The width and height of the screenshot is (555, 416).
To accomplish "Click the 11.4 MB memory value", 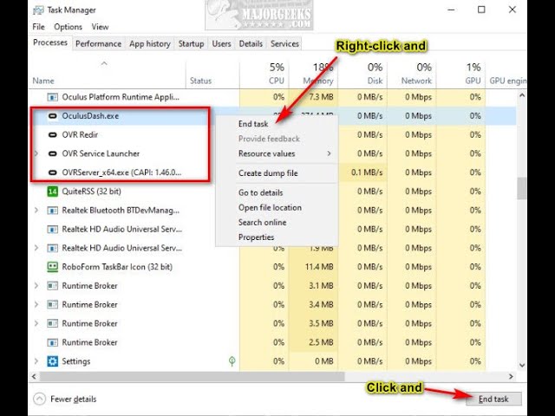I will click(x=319, y=267).
